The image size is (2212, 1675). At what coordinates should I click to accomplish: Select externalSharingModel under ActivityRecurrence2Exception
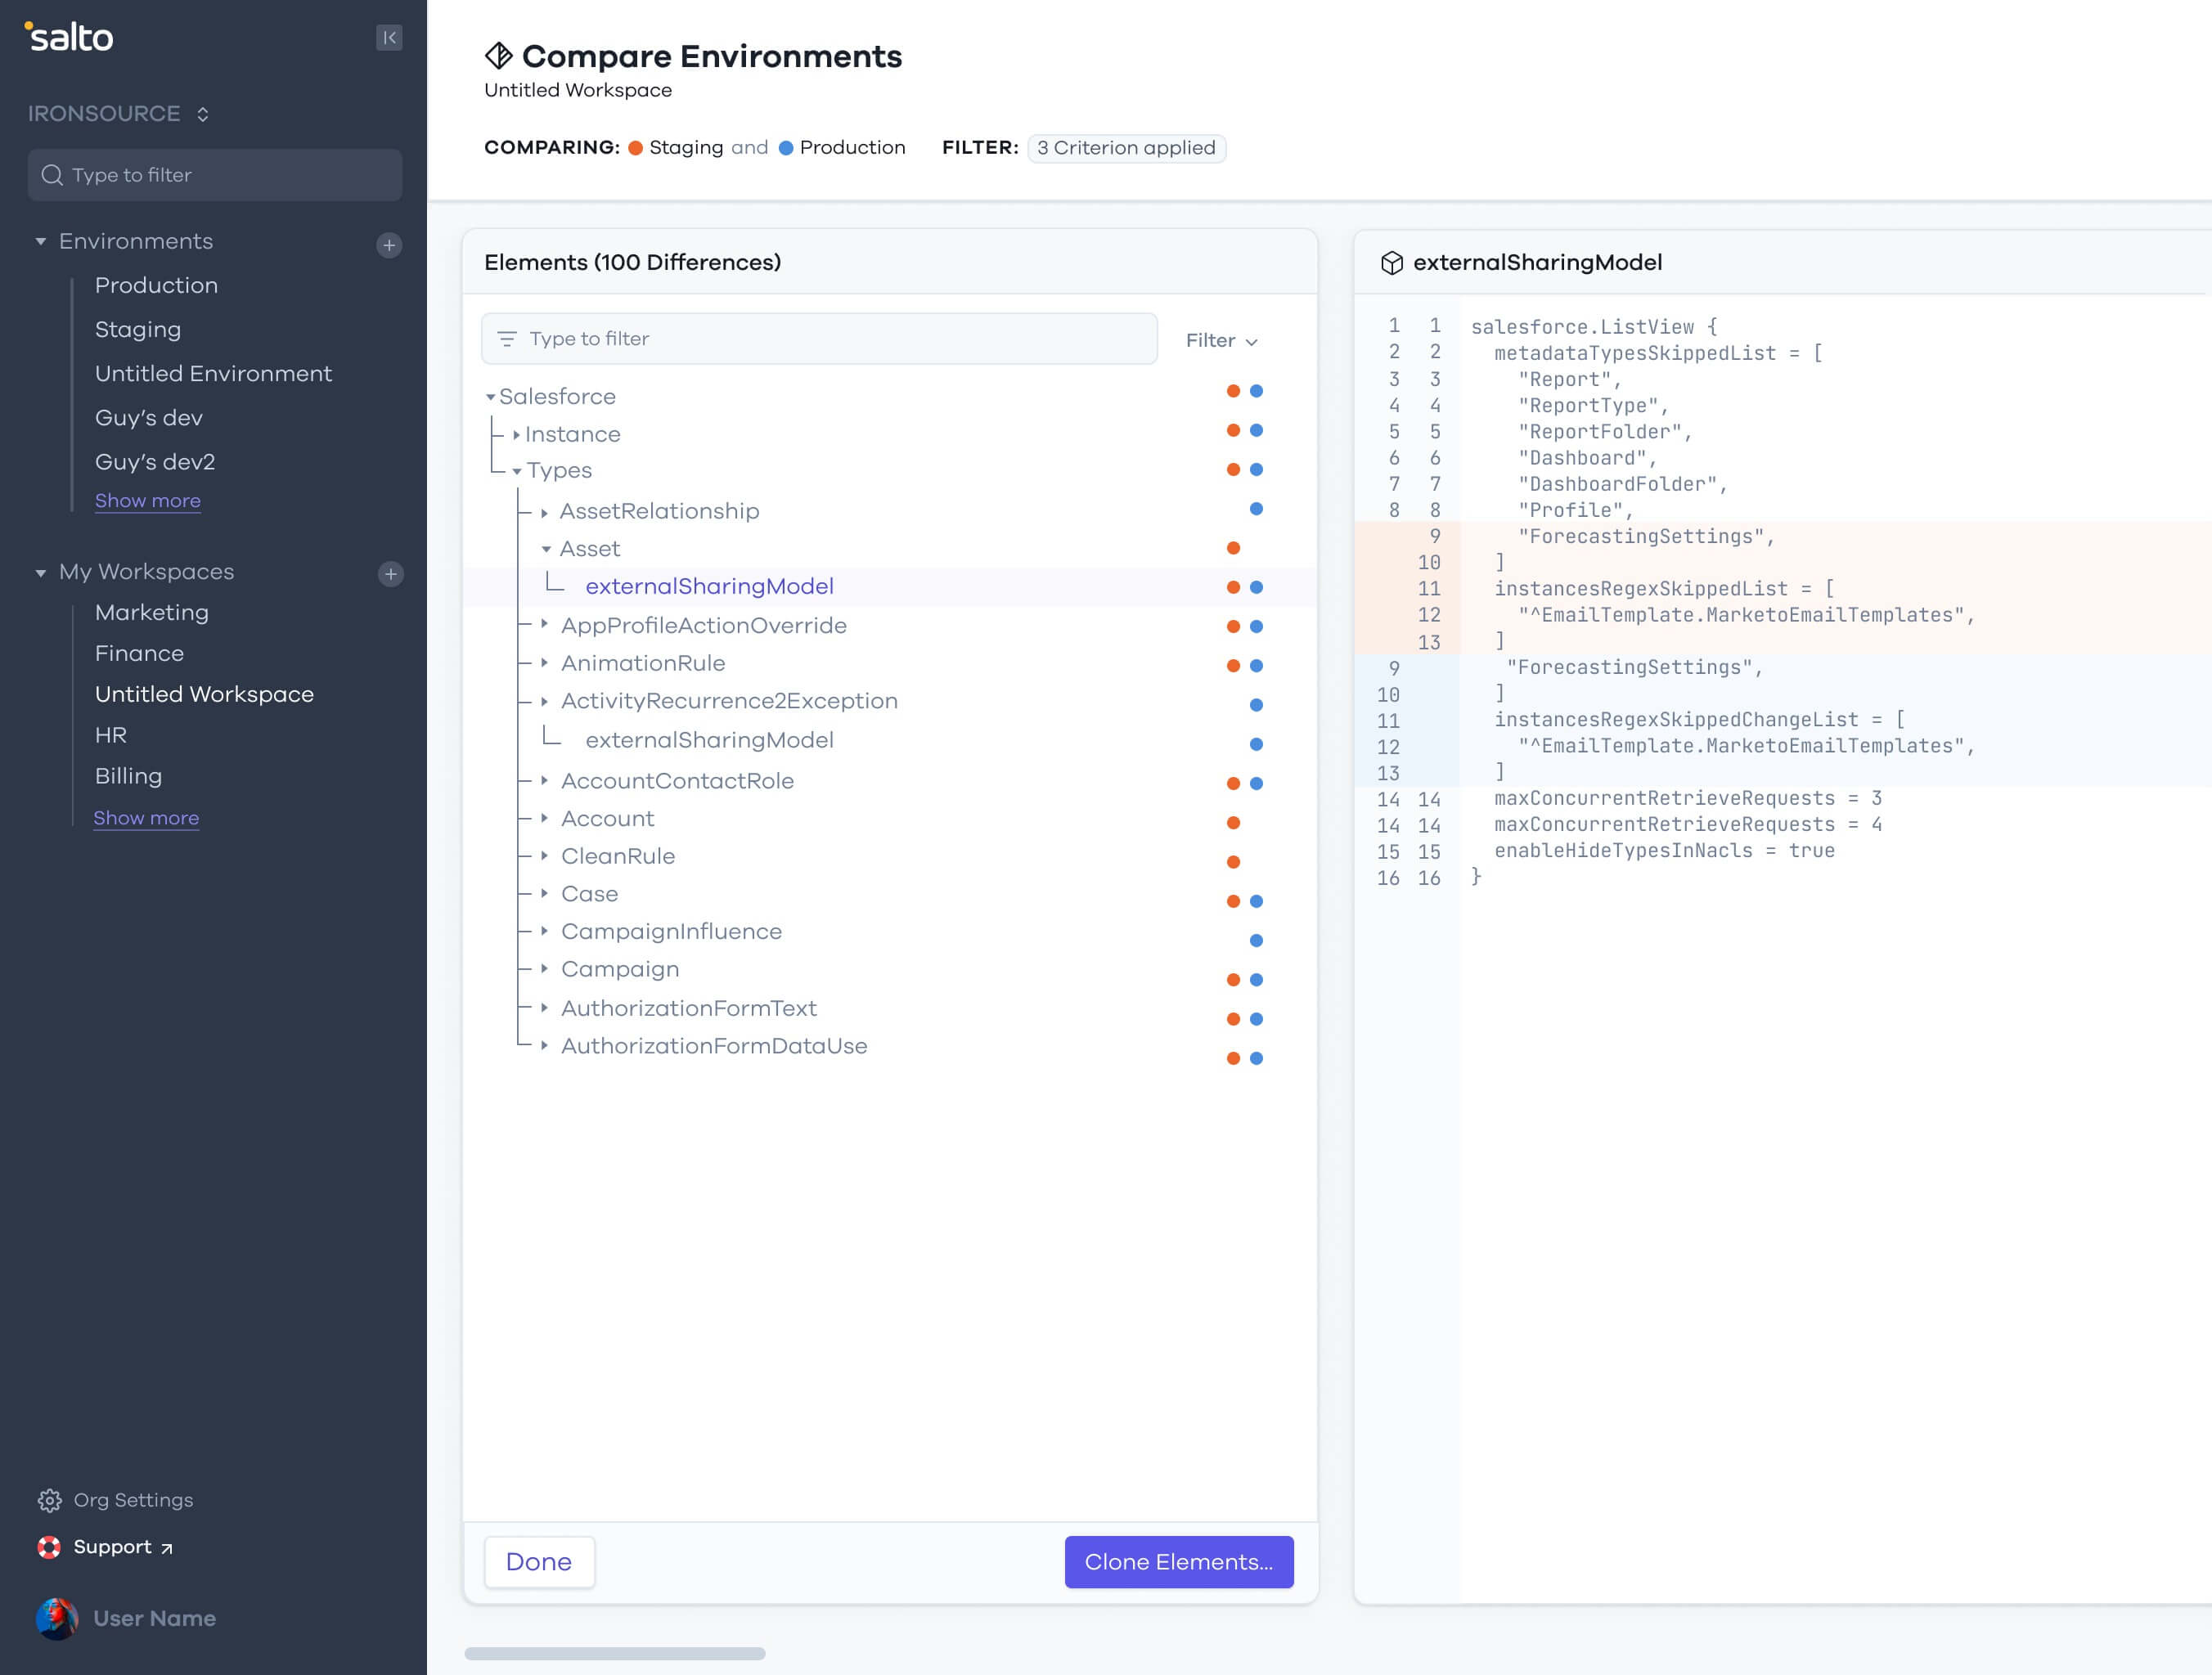[709, 741]
